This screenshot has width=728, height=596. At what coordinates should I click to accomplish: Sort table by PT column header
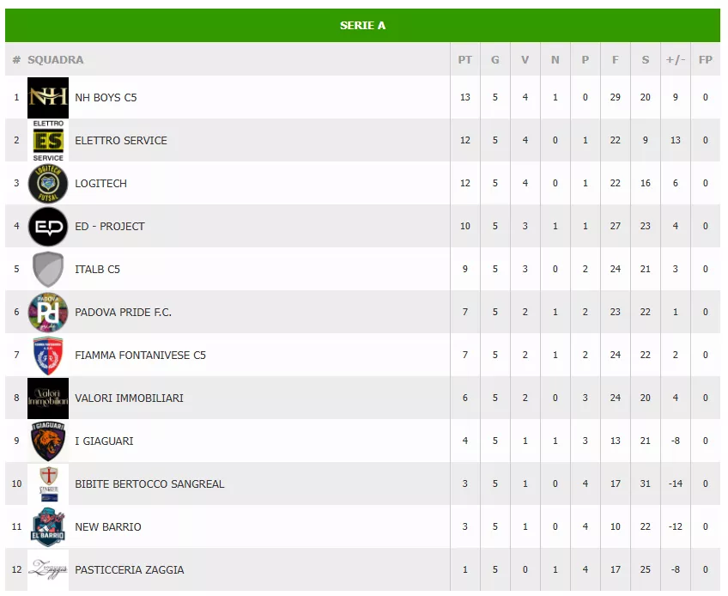click(464, 60)
